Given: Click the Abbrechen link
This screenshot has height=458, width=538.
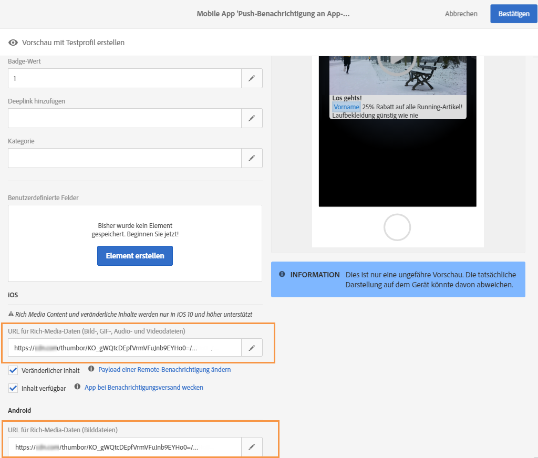Looking at the screenshot, I should (x=461, y=14).
